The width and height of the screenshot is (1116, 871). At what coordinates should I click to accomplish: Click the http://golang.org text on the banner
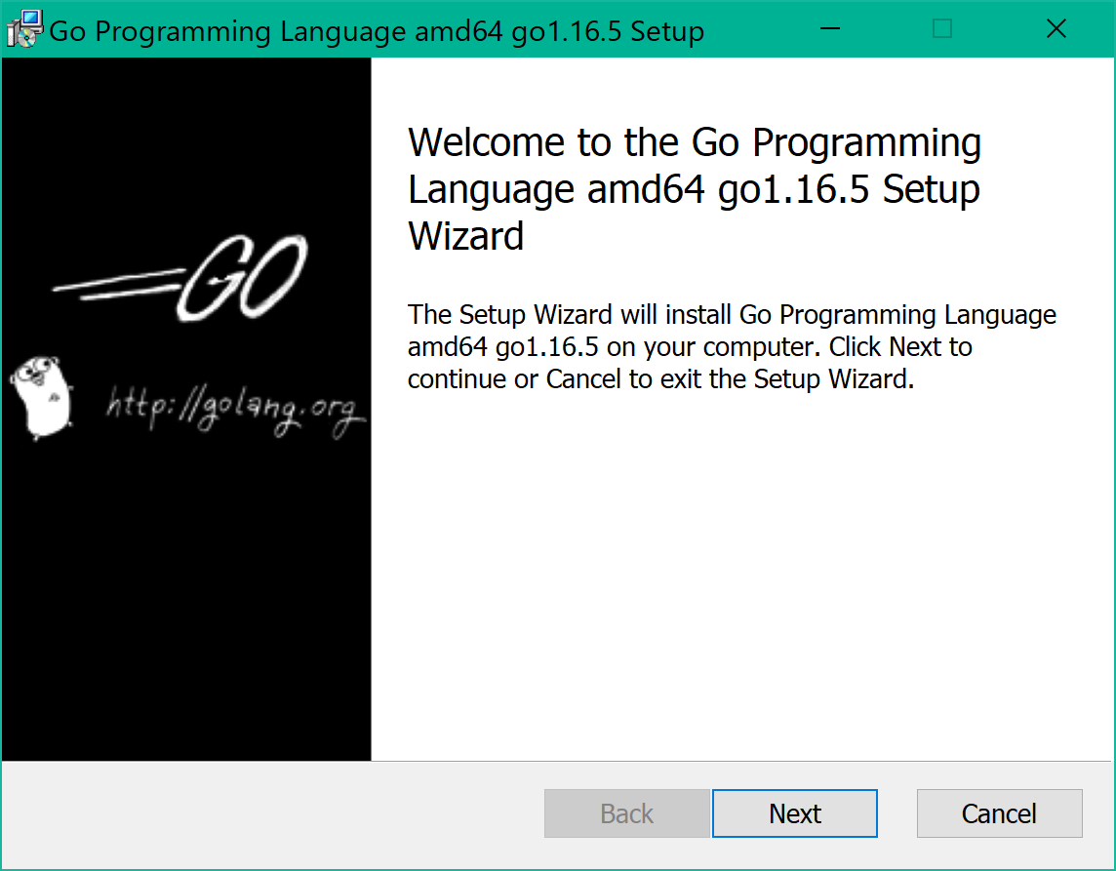(x=235, y=410)
